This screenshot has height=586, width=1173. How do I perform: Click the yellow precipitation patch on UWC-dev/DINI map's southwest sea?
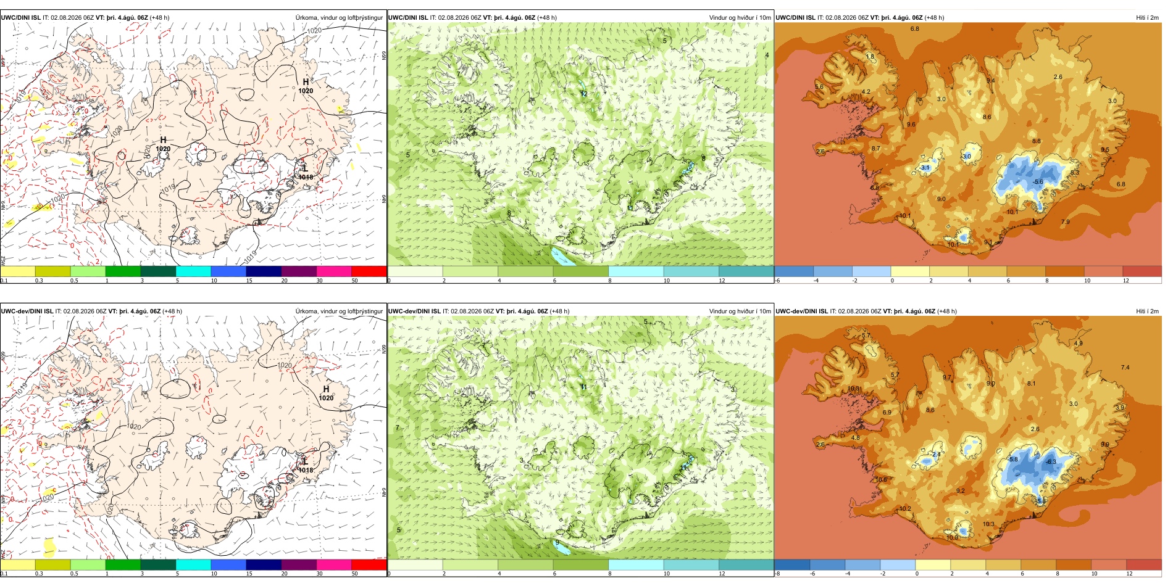pos(49,547)
